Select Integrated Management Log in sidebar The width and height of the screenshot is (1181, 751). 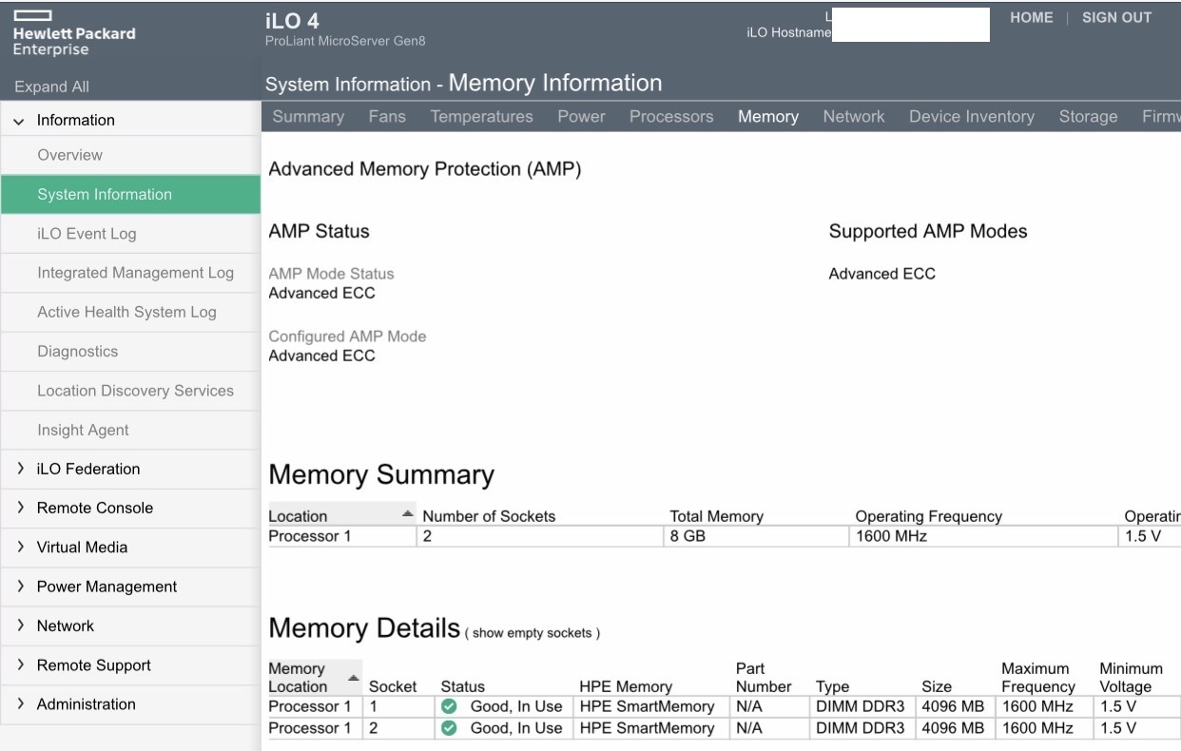(135, 273)
